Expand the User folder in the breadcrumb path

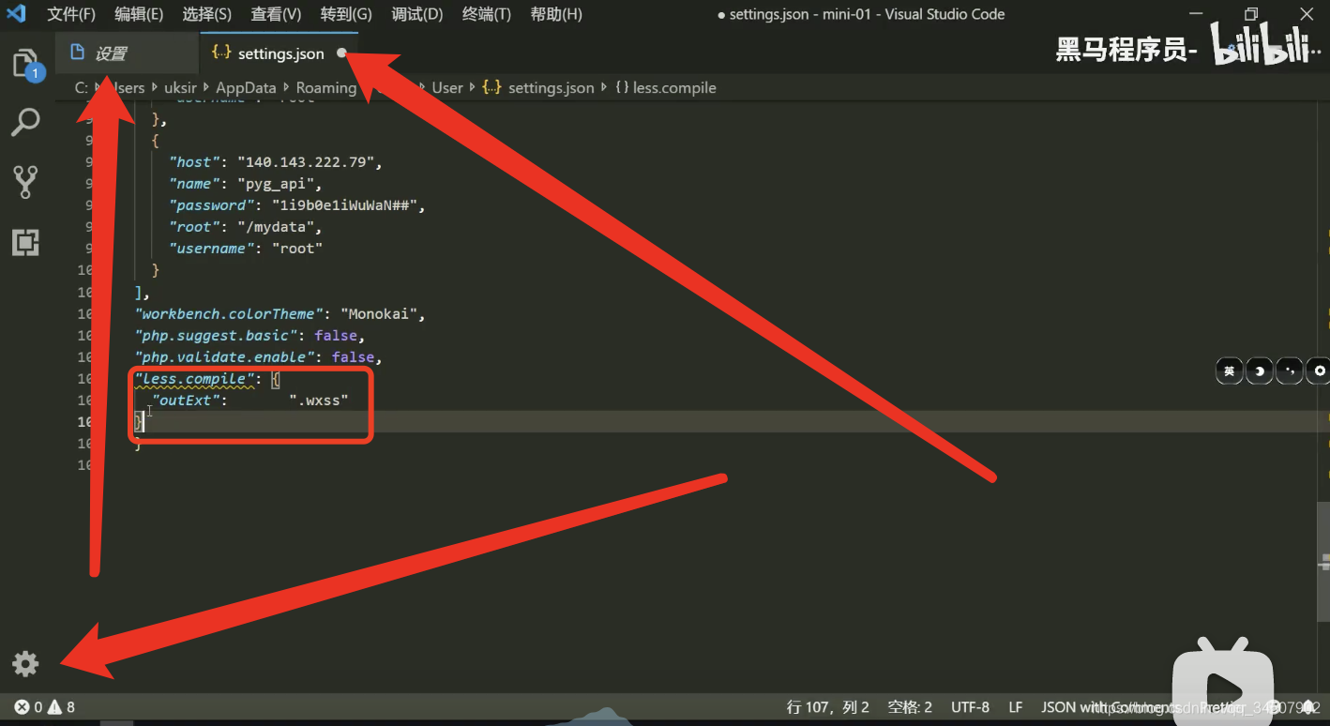[447, 87]
